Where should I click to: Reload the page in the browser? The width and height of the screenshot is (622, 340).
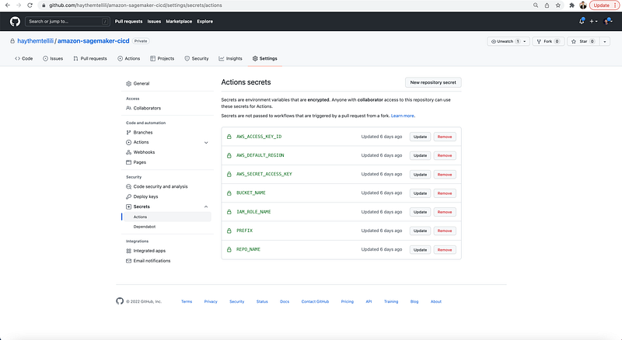[x=30, y=5]
